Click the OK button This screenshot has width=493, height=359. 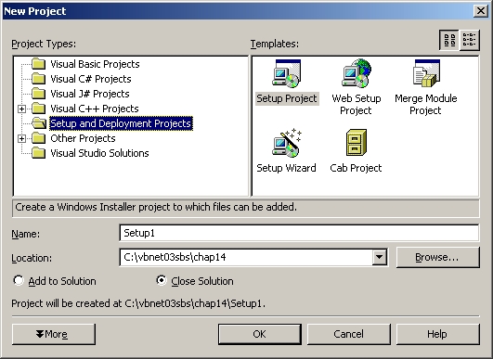260,334
